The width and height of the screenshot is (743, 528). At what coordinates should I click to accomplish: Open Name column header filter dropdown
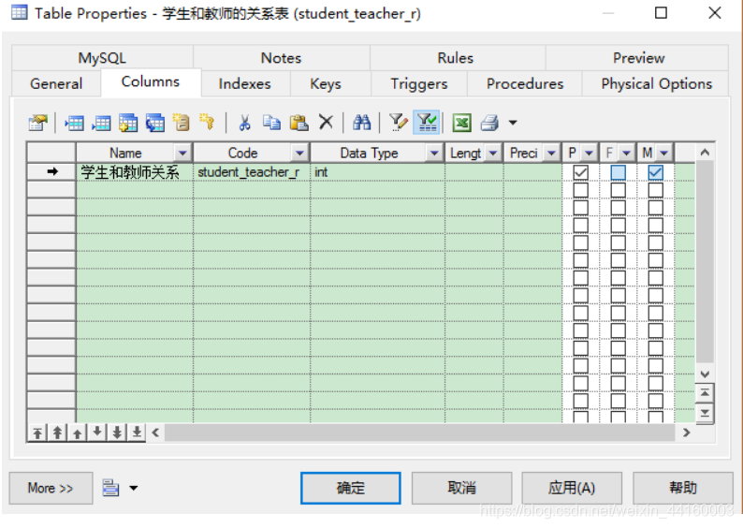coord(182,154)
